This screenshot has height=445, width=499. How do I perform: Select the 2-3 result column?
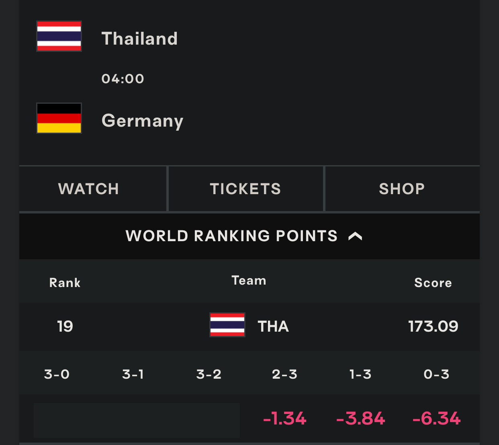click(284, 374)
